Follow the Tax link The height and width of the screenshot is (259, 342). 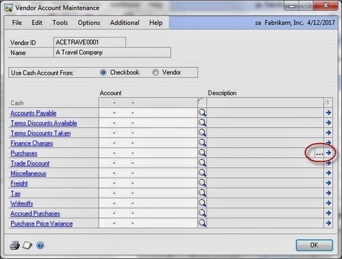15,193
